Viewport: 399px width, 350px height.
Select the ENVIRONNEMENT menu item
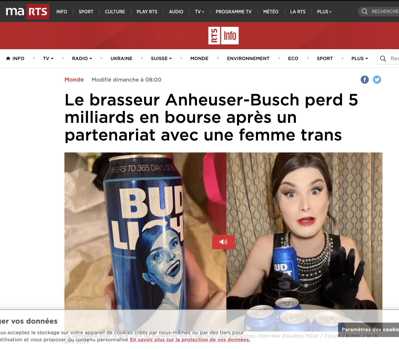[x=248, y=58]
